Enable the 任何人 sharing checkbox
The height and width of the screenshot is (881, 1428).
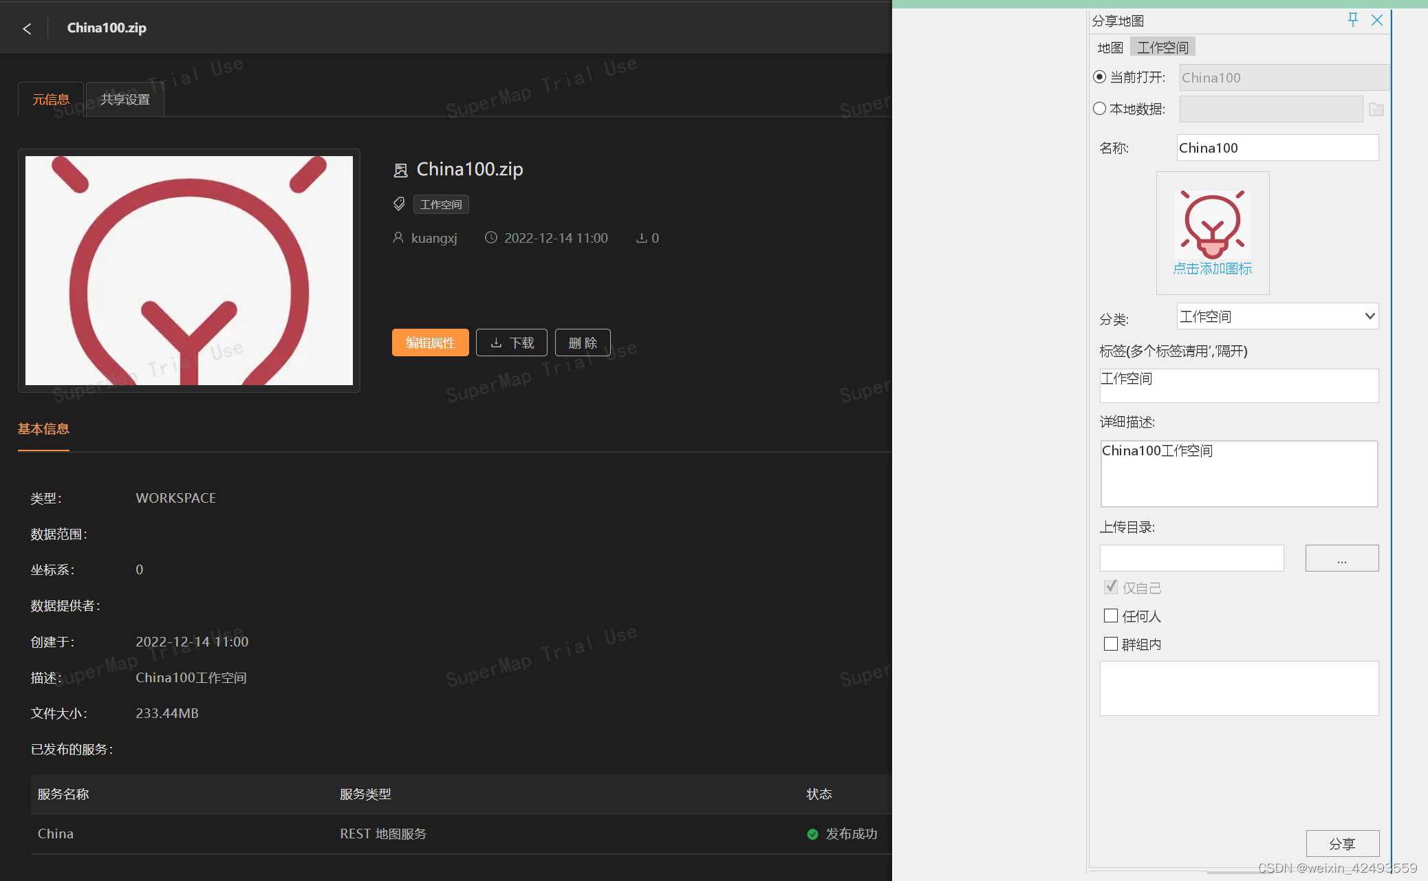click(1110, 616)
